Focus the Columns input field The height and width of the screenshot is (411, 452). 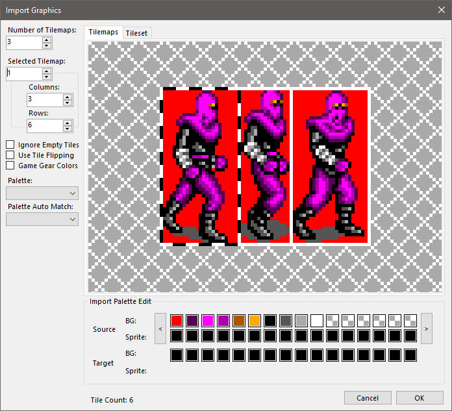tap(45, 100)
